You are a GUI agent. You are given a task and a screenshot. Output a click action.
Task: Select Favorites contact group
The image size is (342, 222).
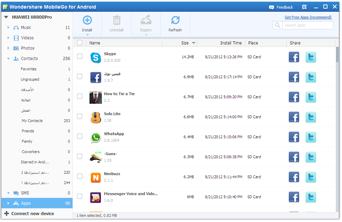(x=29, y=69)
